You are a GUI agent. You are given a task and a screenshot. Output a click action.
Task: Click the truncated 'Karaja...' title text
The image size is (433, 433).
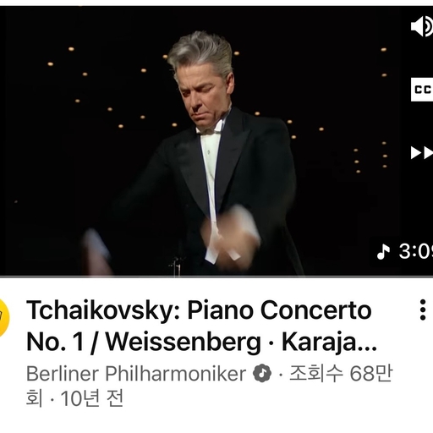pyautogui.click(x=329, y=342)
